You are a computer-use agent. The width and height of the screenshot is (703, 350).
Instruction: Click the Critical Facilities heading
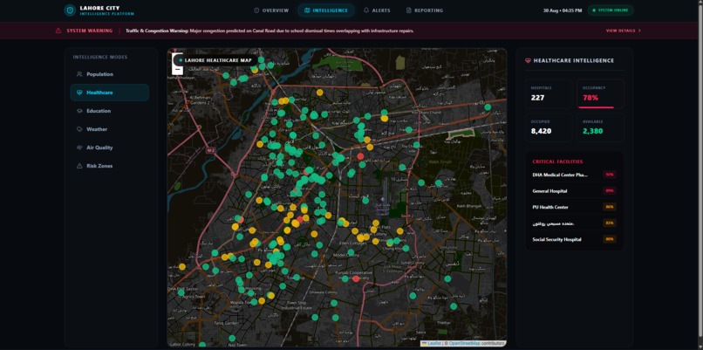pyautogui.click(x=557, y=161)
